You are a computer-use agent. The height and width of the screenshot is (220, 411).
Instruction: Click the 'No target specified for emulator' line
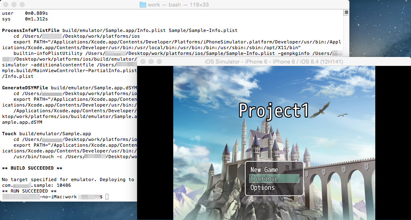click(x=68, y=179)
